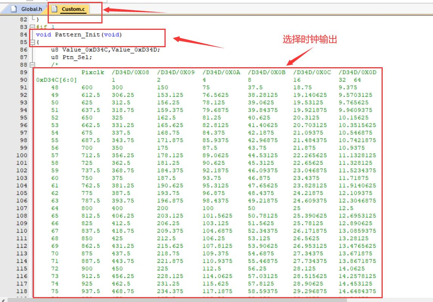Click the '0xD34C[6:0]' row label
The width and height of the screenshot is (433, 302).
[x=56, y=80]
